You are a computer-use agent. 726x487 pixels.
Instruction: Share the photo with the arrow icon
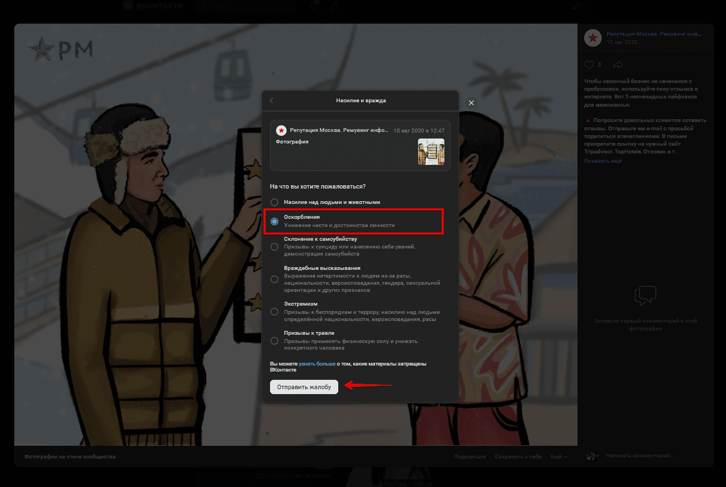click(618, 65)
